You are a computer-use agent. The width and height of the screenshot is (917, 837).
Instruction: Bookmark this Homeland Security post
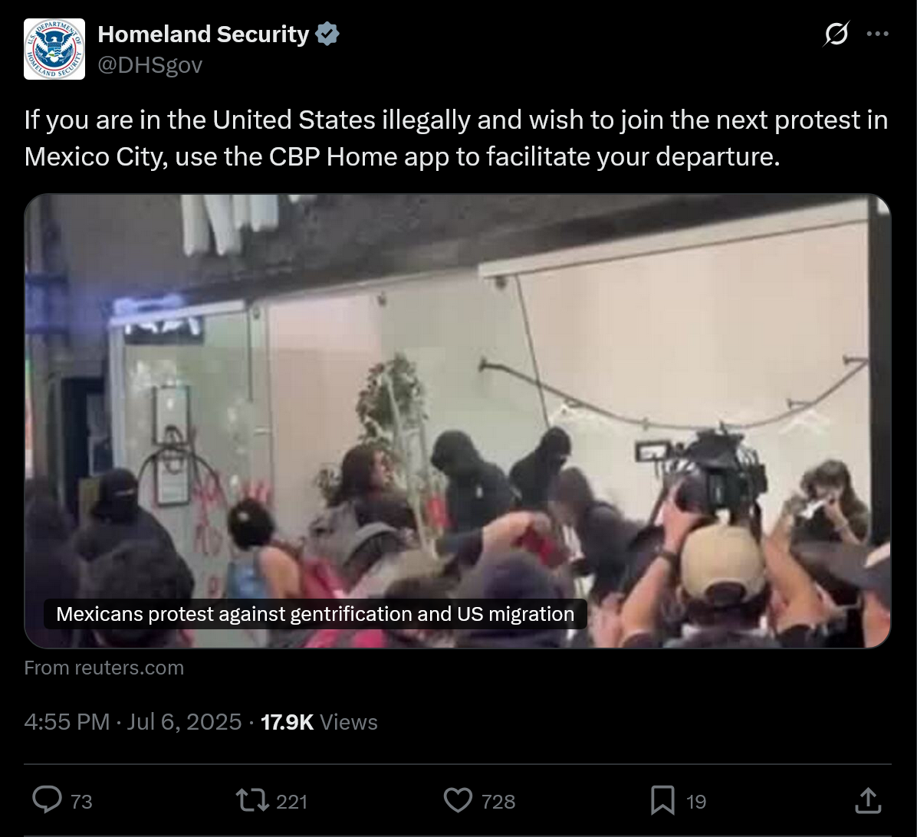(x=662, y=800)
